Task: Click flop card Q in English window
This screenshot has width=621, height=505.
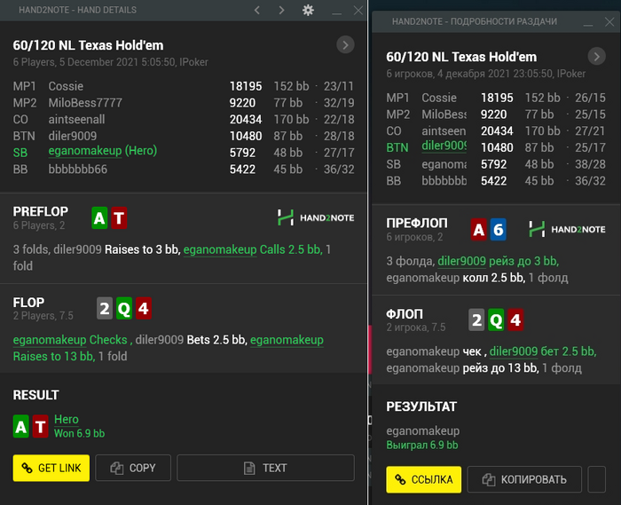Action: (x=124, y=308)
